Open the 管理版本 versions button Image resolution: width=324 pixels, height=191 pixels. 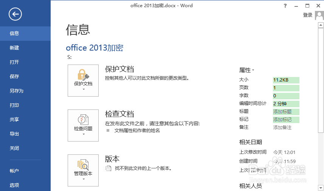point(83,170)
